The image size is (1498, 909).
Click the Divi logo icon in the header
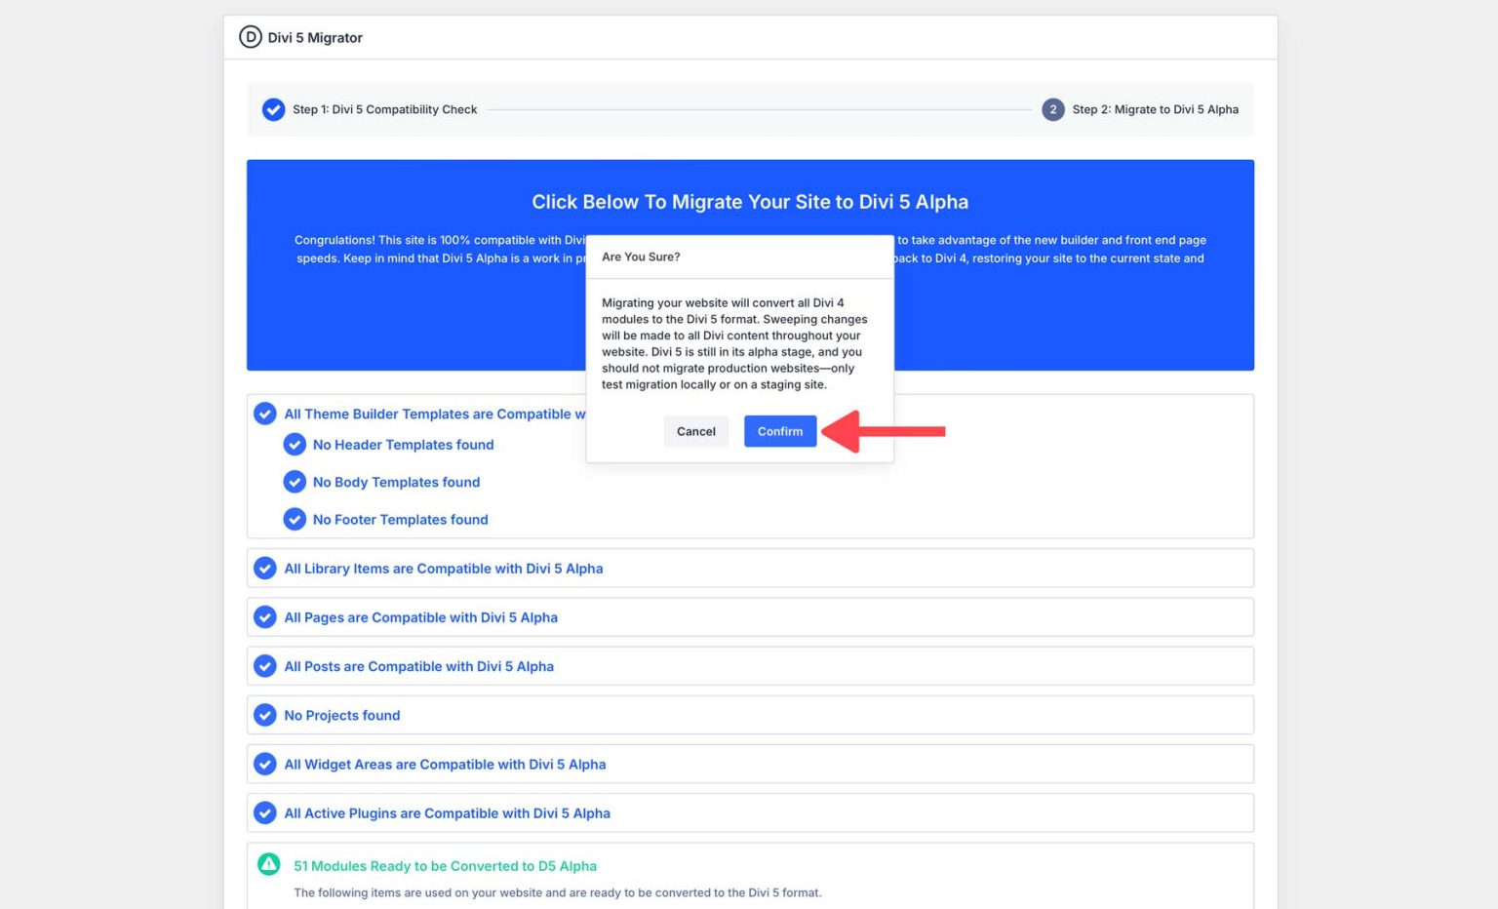[x=251, y=37]
